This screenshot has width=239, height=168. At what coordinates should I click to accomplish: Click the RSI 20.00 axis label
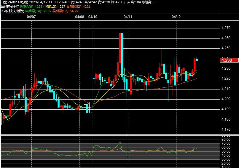(x=226, y=164)
